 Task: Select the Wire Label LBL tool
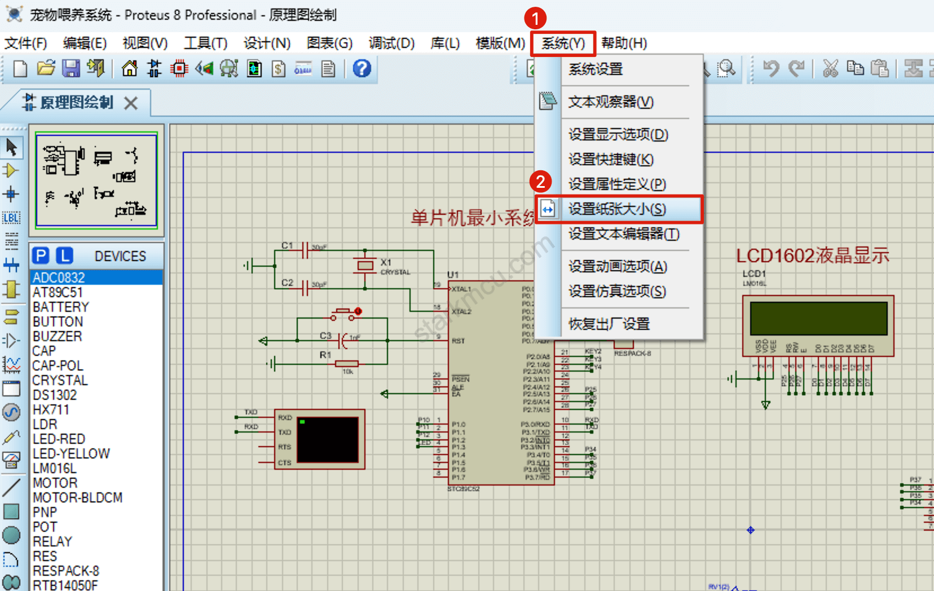point(11,218)
